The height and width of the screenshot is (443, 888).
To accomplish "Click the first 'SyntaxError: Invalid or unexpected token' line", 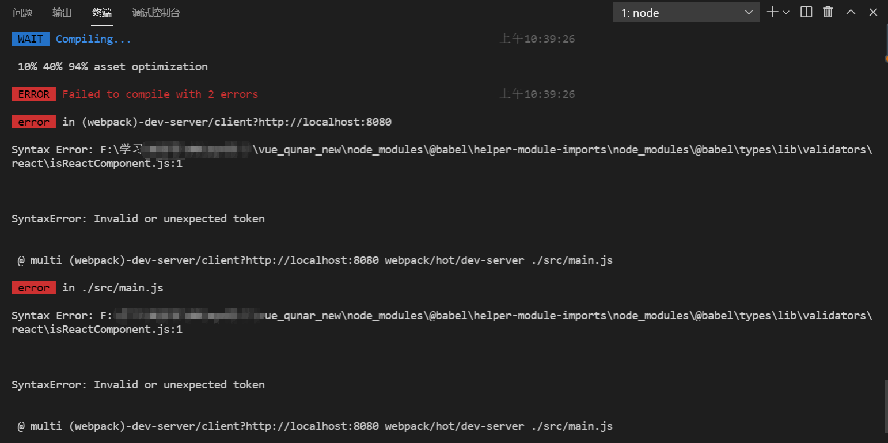I will coord(138,219).
